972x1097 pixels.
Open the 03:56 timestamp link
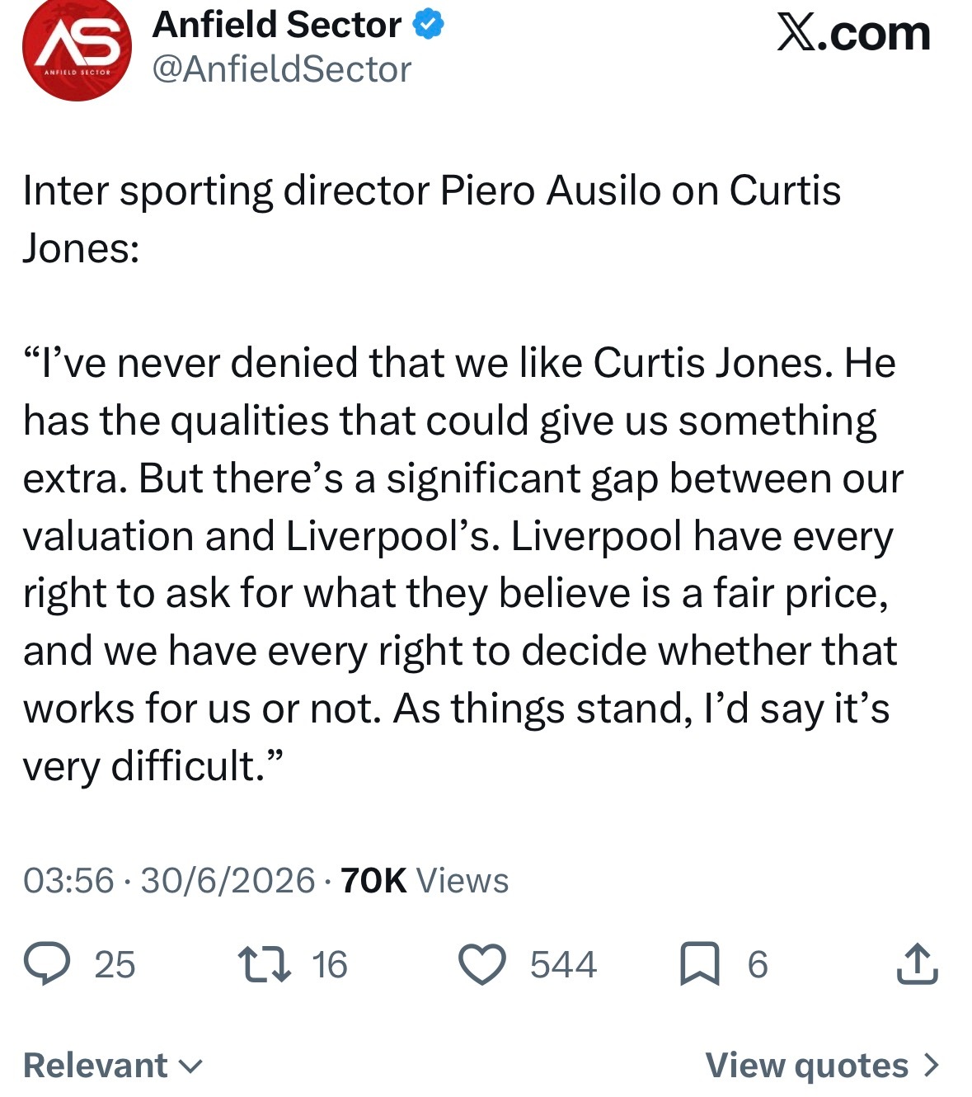[68, 880]
